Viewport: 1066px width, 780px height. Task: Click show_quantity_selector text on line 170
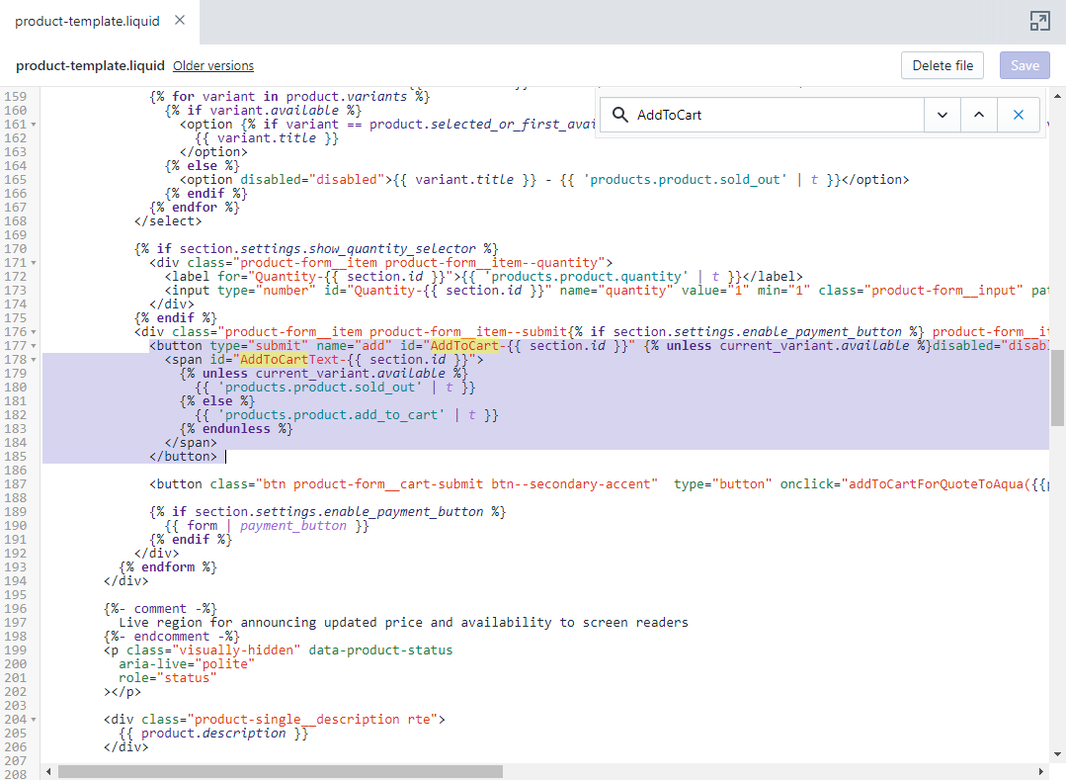[x=392, y=249]
